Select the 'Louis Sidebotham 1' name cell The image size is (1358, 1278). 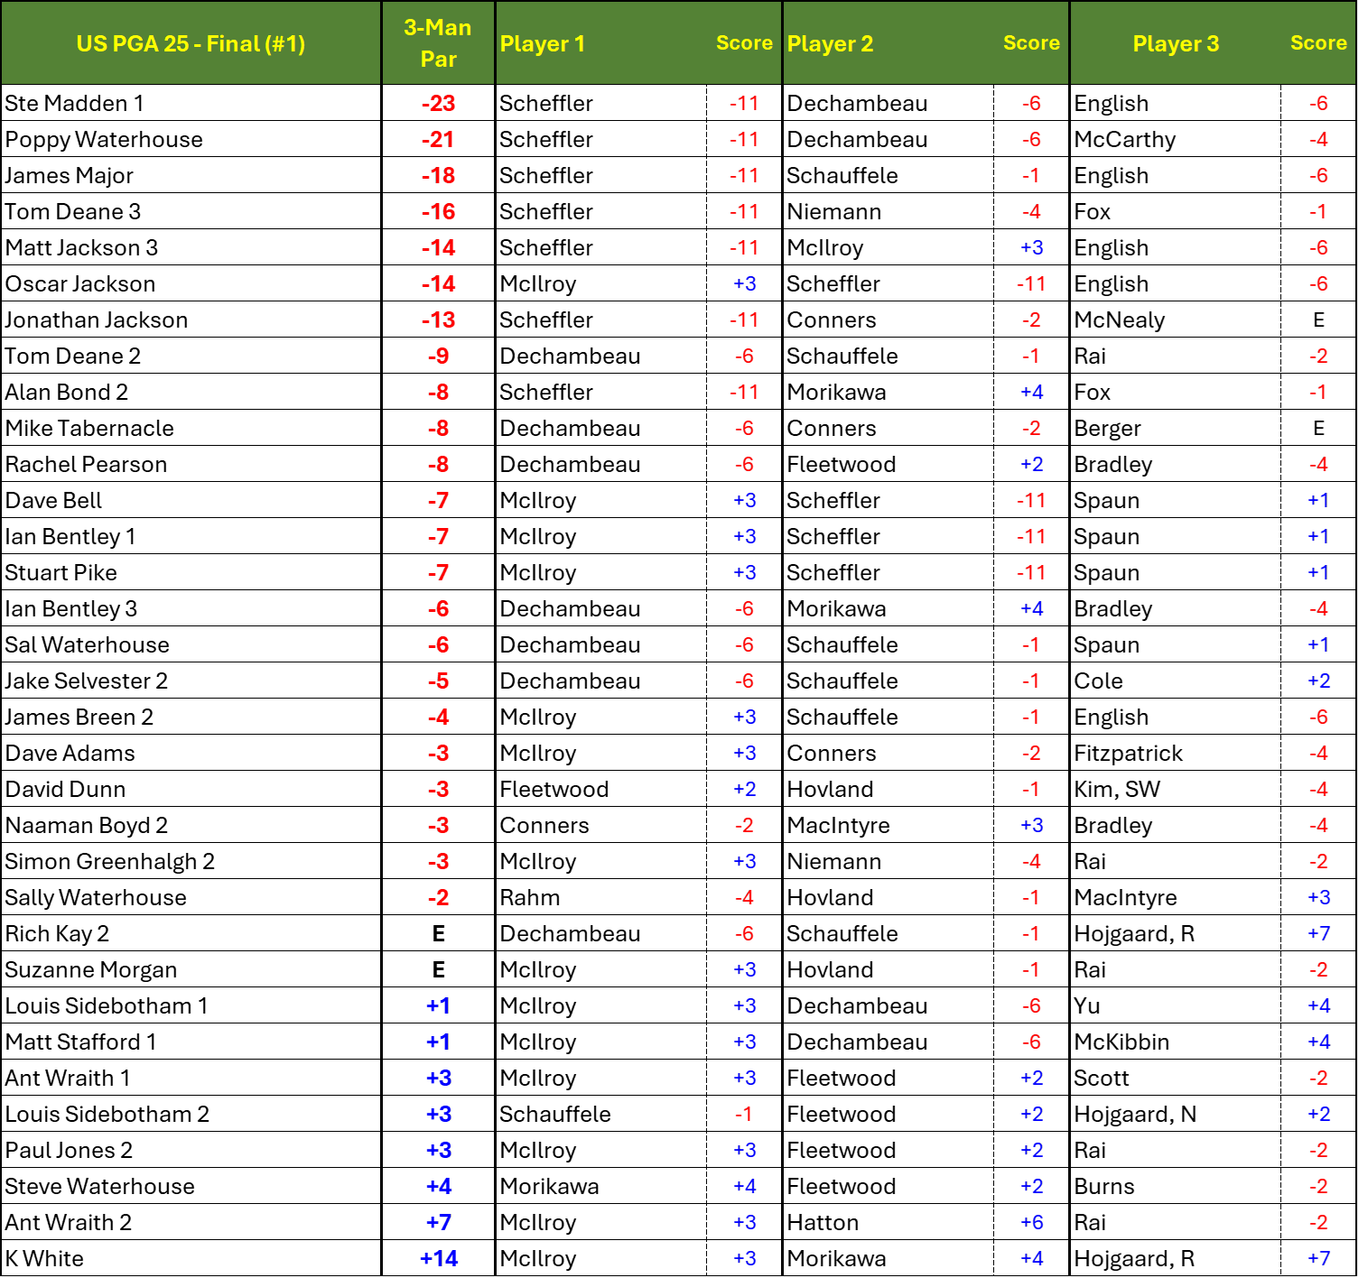pos(191,1005)
